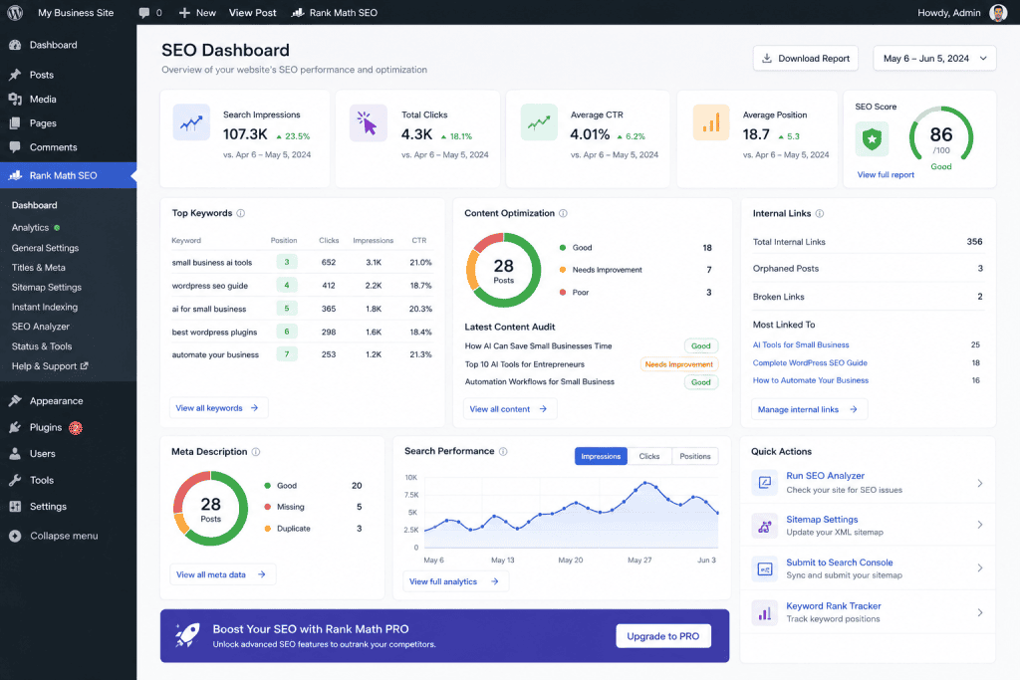1020x680 pixels.
Task: Click the red Plugins update badge
Action: click(x=76, y=428)
